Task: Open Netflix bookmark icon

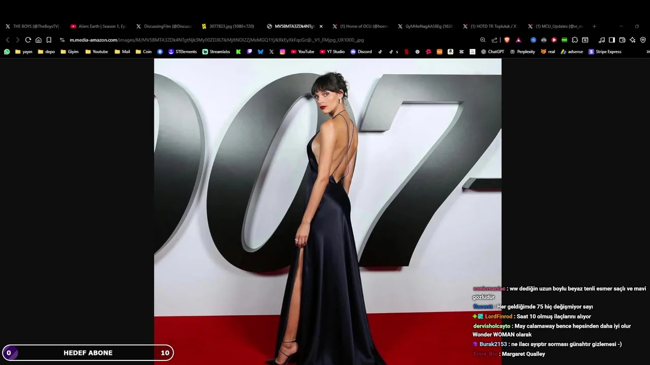Action: click(406, 52)
